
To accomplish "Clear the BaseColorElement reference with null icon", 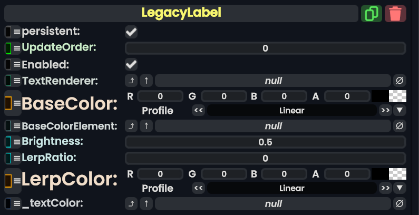I will (399, 126).
